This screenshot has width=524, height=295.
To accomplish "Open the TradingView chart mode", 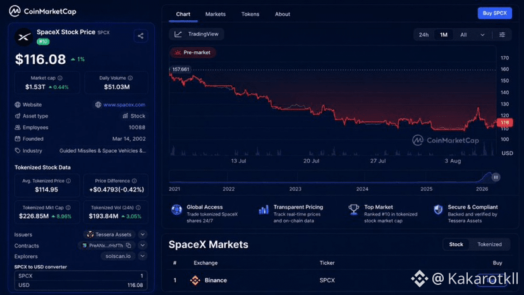I will (x=197, y=34).
